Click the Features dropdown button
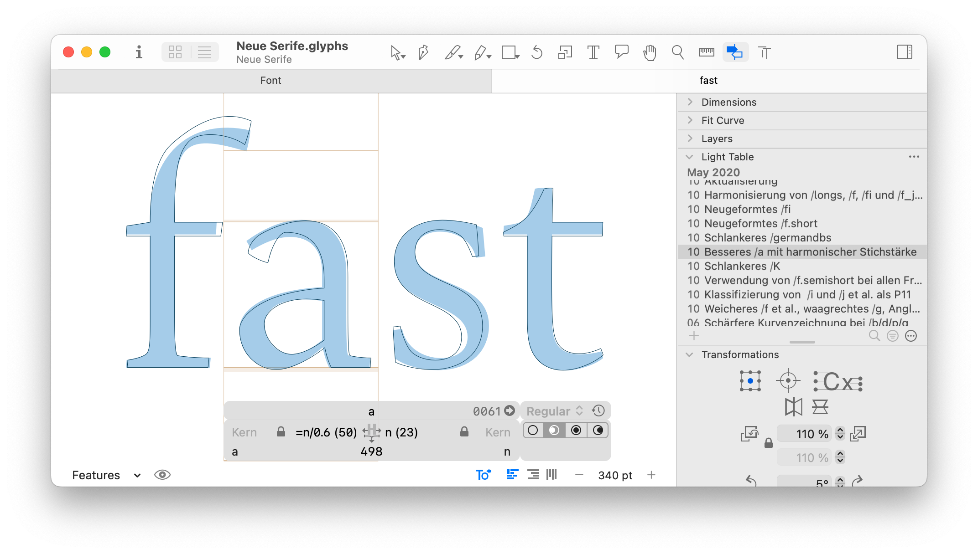The image size is (978, 554). point(105,474)
